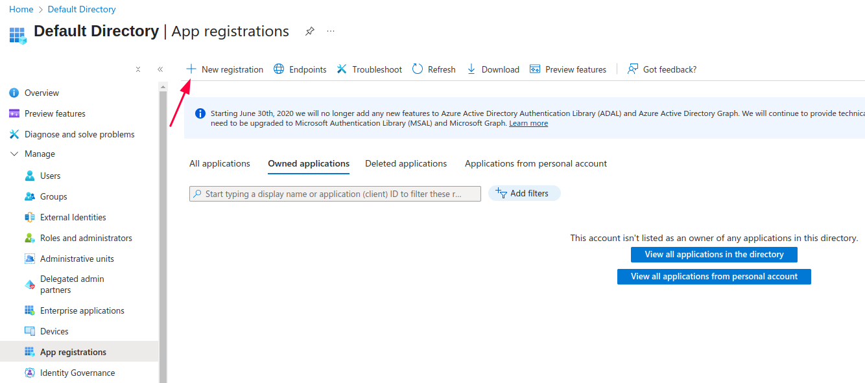
Task: Open the Learn more link in banner
Action: pyautogui.click(x=528, y=123)
